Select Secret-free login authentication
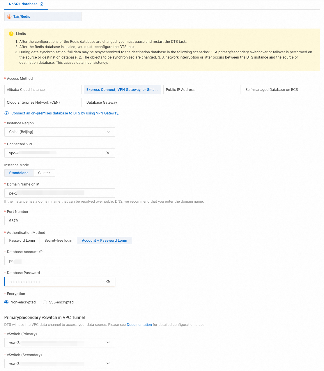 pos(58,241)
